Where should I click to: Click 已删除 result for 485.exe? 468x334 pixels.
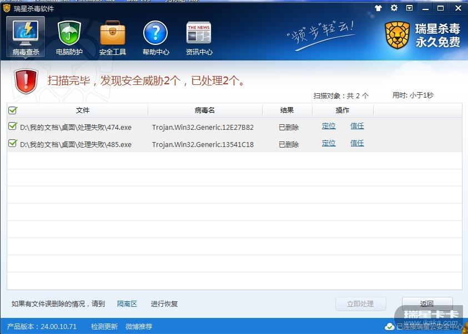click(289, 145)
